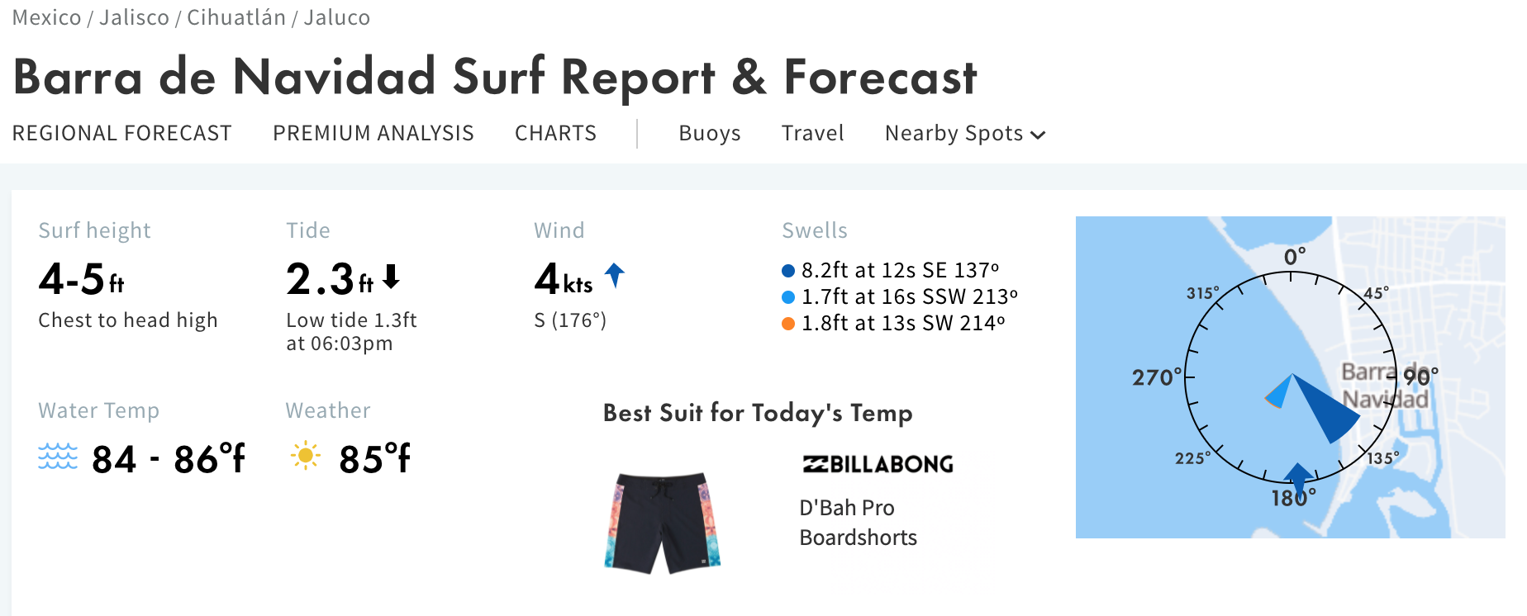Click the chevron next to Nearby Spots

tap(1039, 135)
